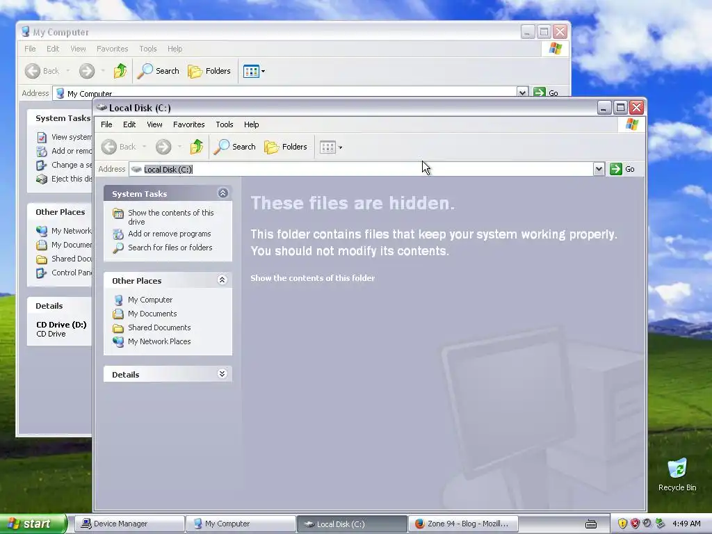Open Tools menu in My Computer window

(x=147, y=49)
